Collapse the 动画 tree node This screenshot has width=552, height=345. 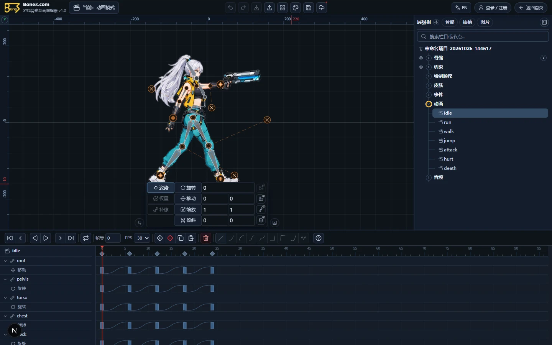coord(429,104)
